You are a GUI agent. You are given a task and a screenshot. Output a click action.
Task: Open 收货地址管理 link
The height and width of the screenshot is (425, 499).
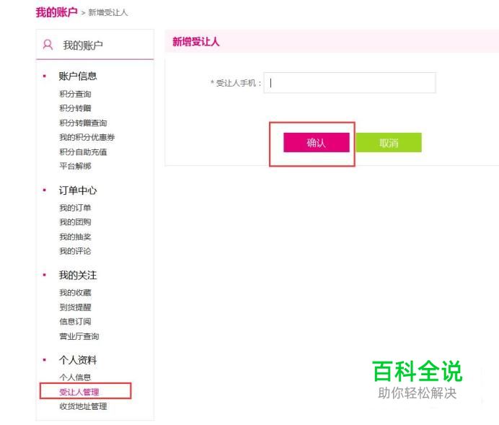(83, 406)
